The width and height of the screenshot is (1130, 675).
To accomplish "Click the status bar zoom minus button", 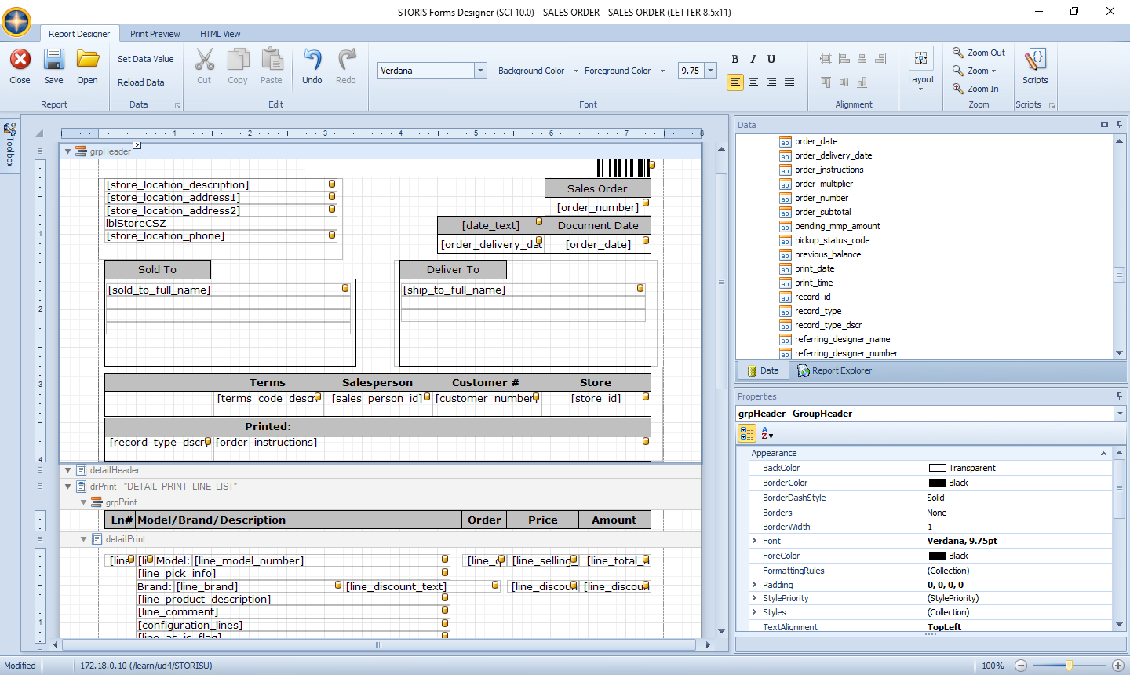I will pyautogui.click(x=1020, y=666).
